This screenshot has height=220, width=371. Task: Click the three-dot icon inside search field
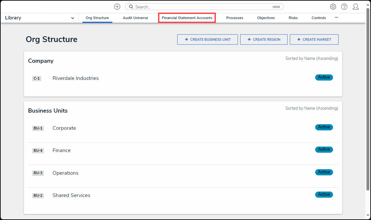(276, 7)
